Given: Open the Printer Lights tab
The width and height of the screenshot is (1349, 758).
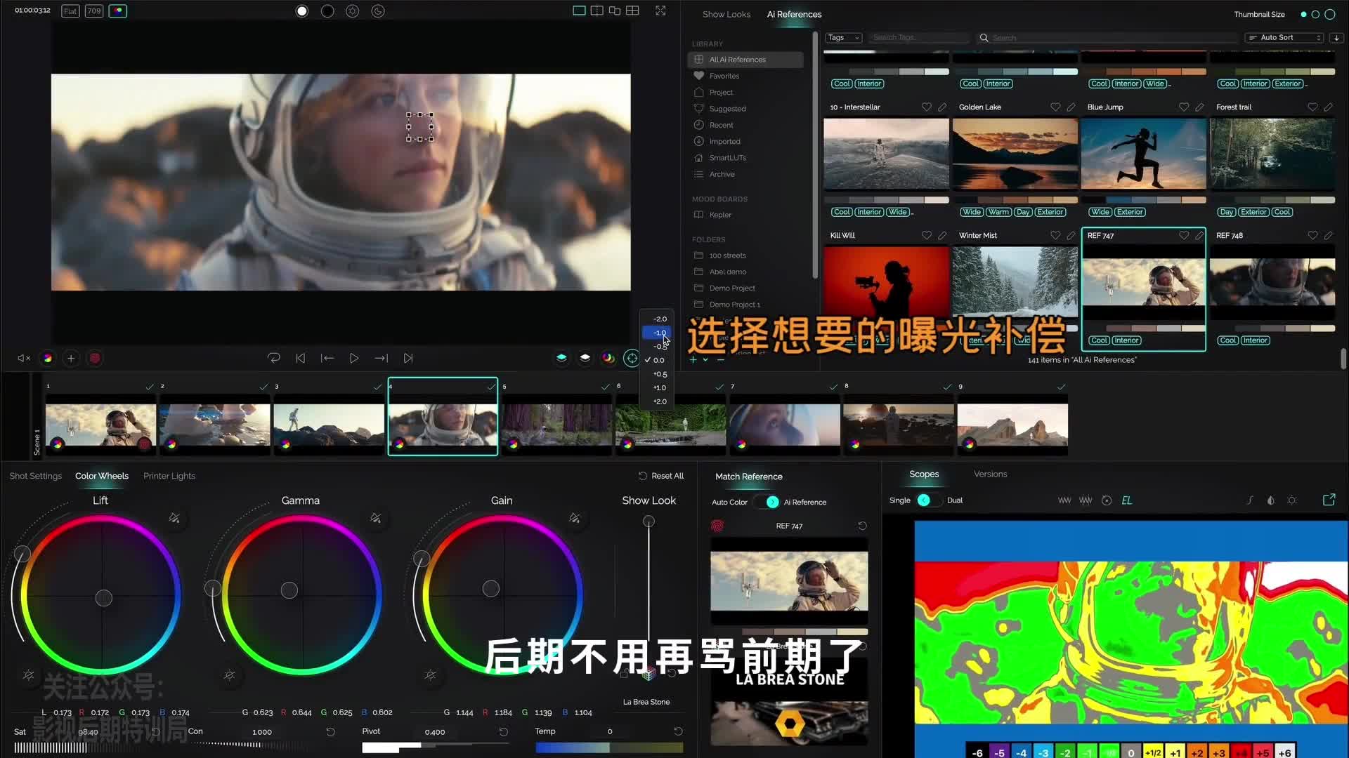Looking at the screenshot, I should click(169, 477).
